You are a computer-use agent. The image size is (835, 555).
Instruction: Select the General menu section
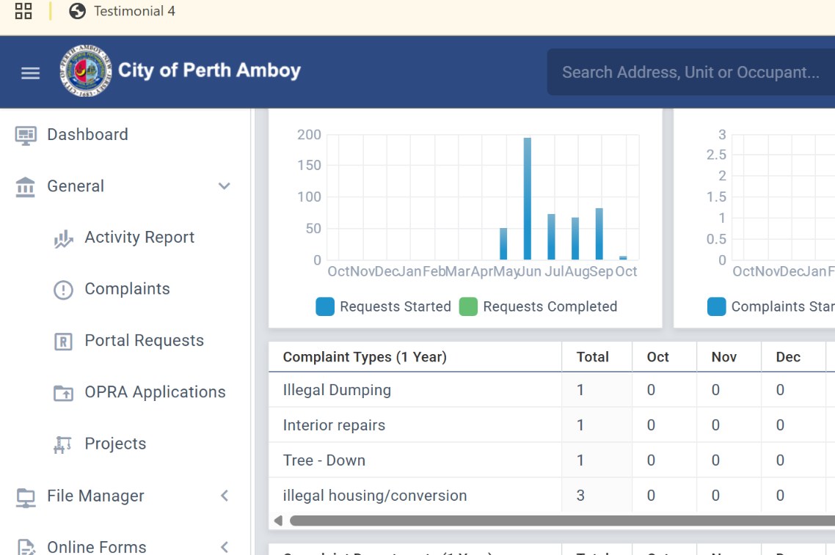tap(76, 185)
